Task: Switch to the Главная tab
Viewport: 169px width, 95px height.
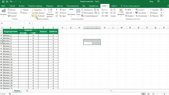Action: (x=12, y=6)
